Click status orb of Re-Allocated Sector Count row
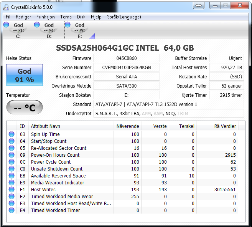The image size is (252, 227). coord(12,148)
